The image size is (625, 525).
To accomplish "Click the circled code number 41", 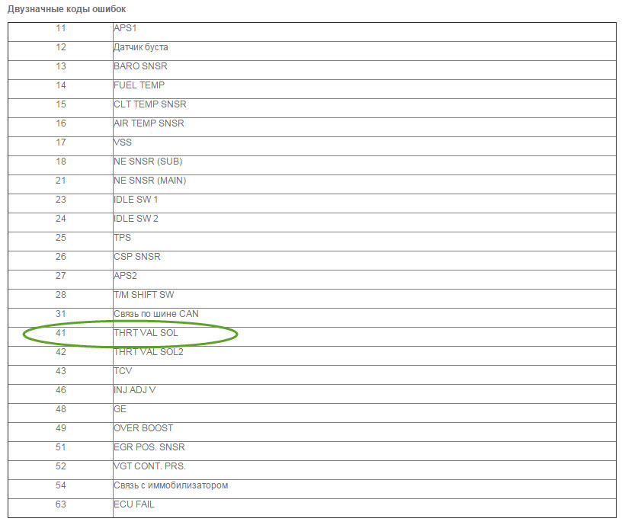I will click(x=61, y=333).
